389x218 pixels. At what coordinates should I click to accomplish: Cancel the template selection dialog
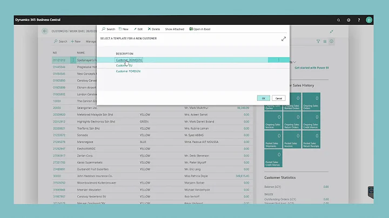point(279,98)
